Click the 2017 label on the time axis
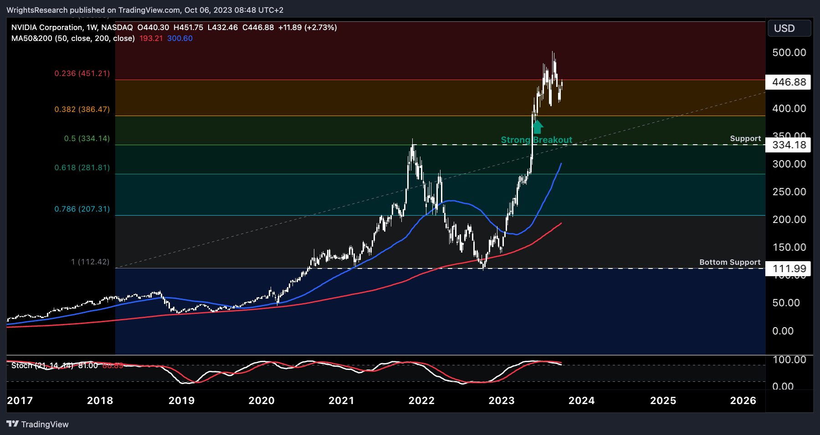 (20, 400)
